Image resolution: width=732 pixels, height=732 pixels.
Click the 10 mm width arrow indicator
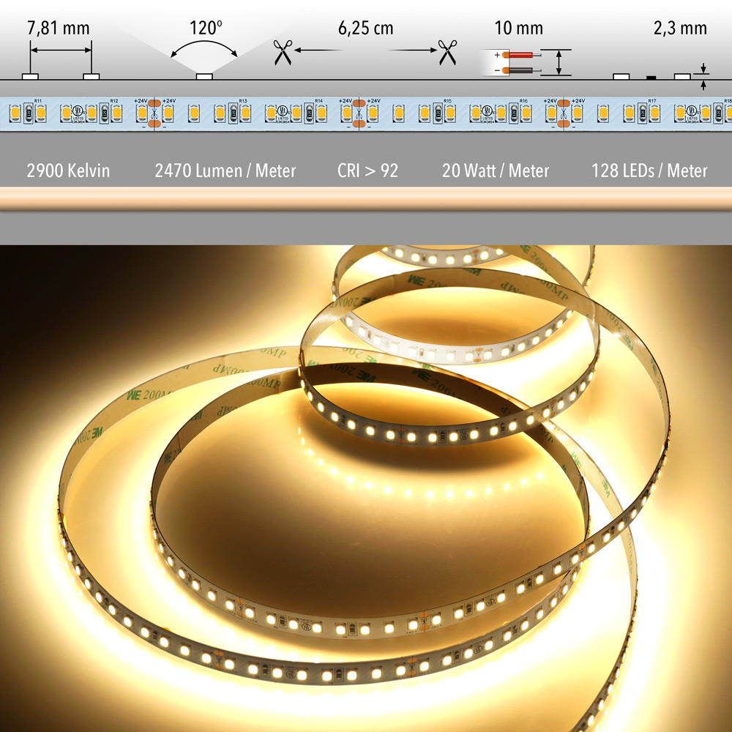point(560,62)
